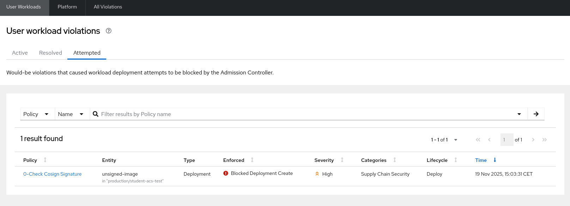Expand the items per page dropdown
570x206 pixels.
coord(444,140)
